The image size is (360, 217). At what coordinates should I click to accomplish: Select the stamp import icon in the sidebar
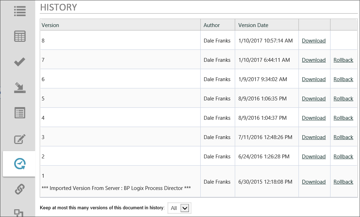(x=19, y=87)
